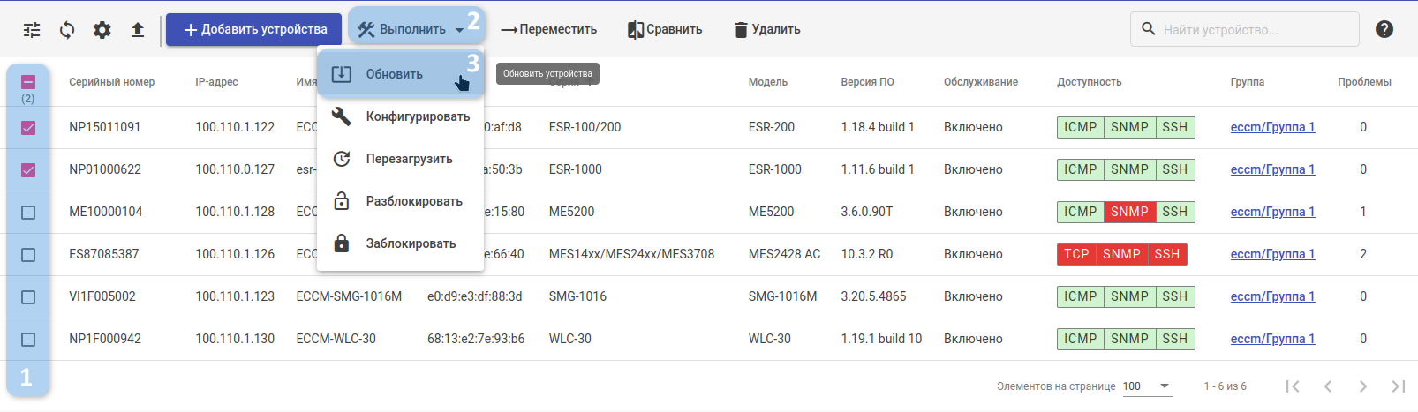
Task: Open eccm/Группа 1 link for NP1F000942
Action: 1272,339
